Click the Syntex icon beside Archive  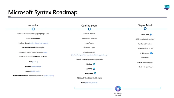click(94, 69)
